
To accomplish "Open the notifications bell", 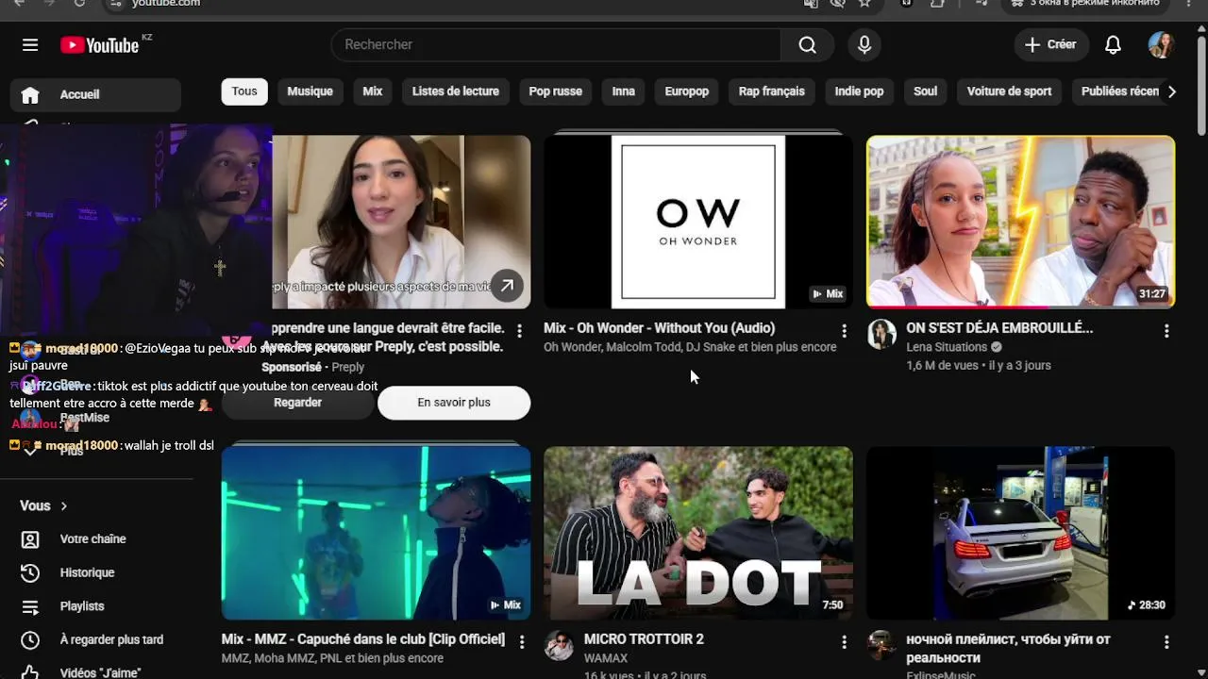I will pos(1114,44).
